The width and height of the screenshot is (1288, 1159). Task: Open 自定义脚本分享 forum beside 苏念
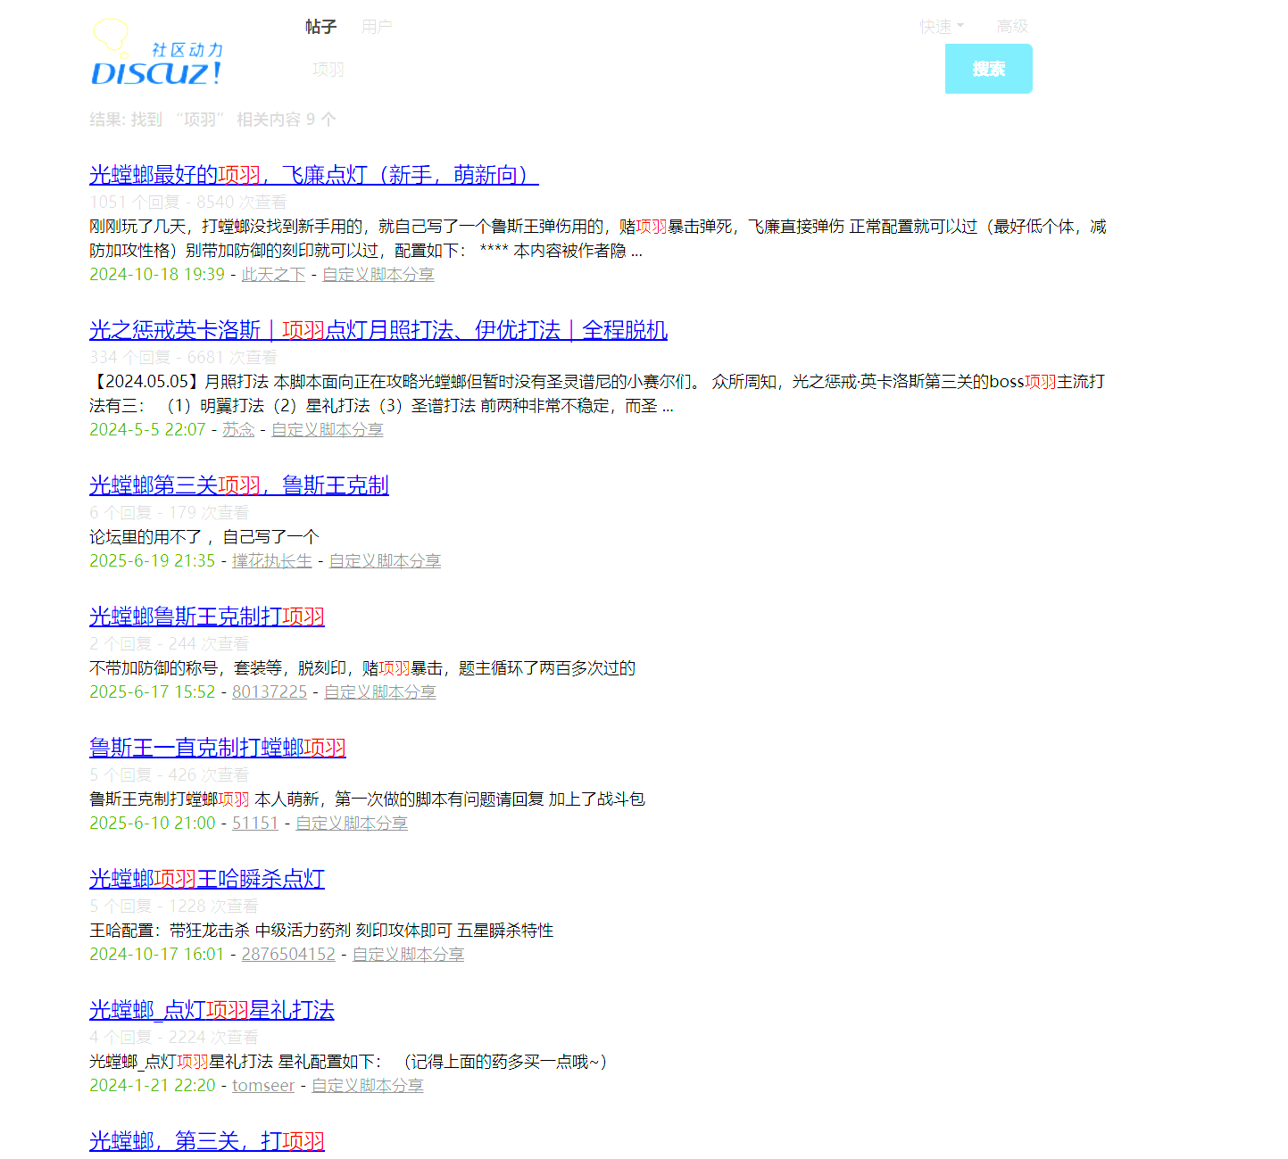pyautogui.click(x=328, y=430)
